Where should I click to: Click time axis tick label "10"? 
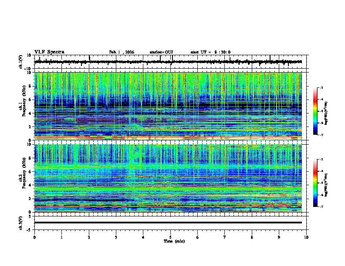point(306,237)
